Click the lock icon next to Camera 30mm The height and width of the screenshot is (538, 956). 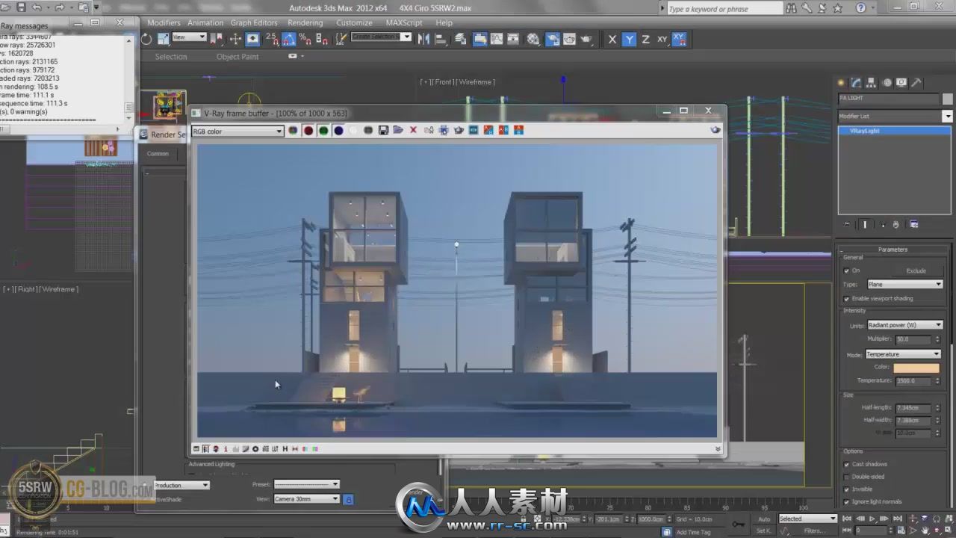348,499
